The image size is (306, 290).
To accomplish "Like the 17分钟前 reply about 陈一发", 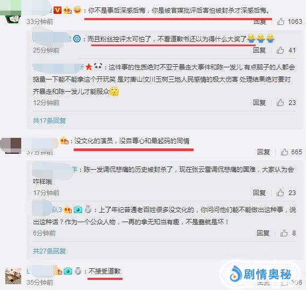I will point(280,192).
